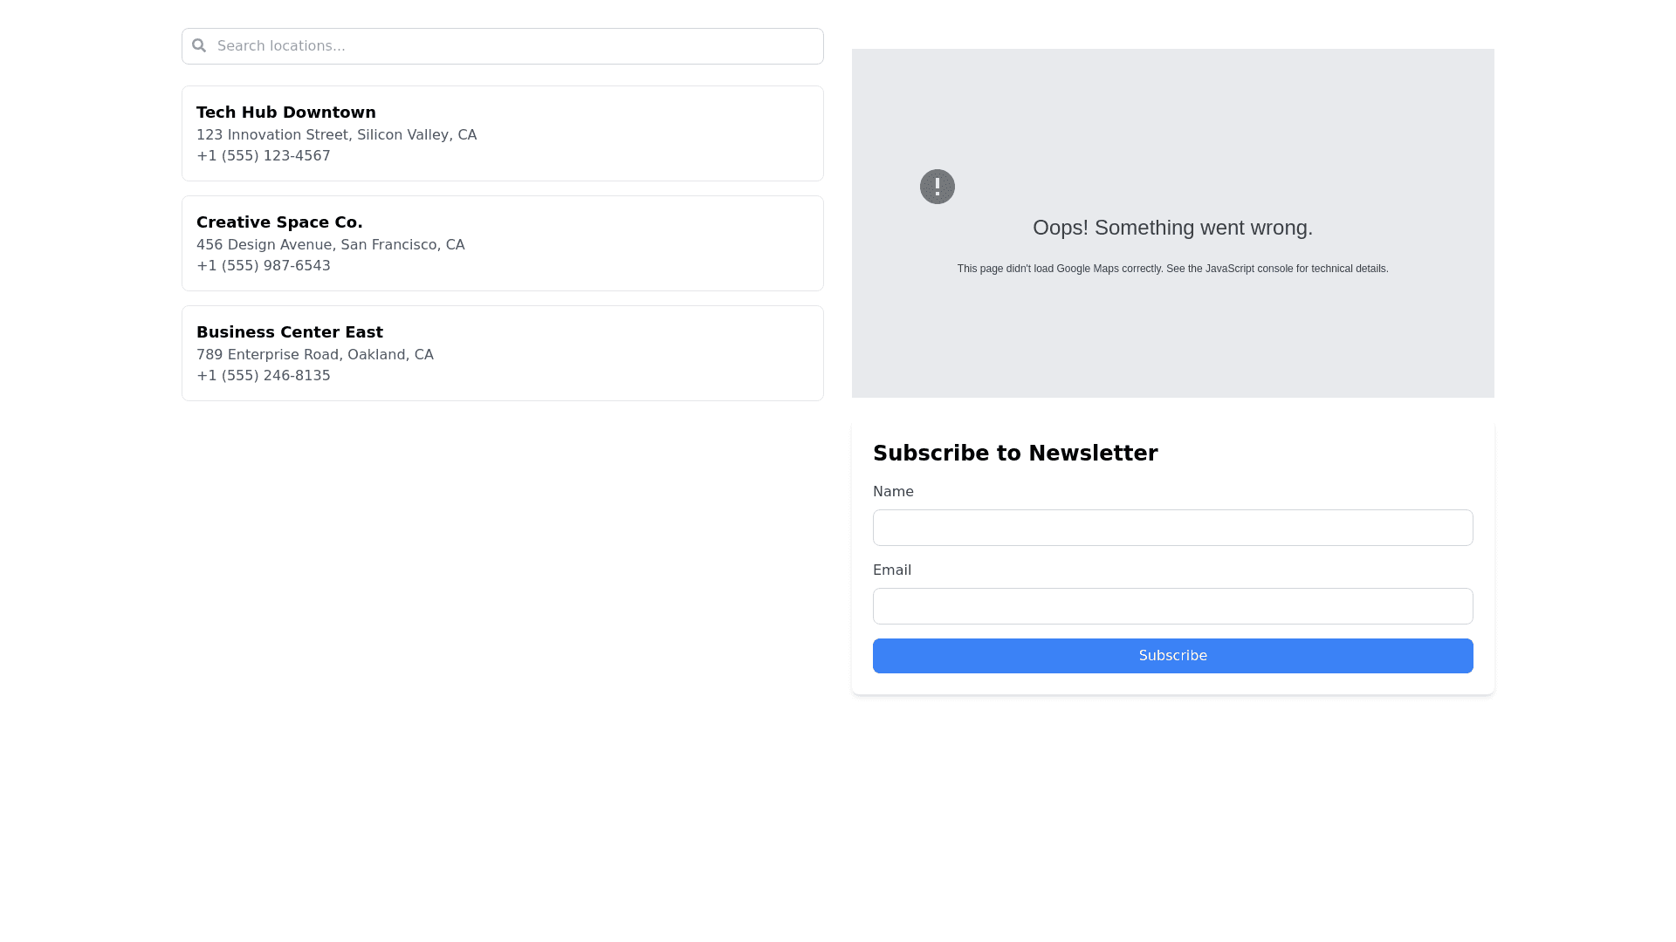Click the search magnifier icon
The height and width of the screenshot is (942, 1676).
(199, 45)
